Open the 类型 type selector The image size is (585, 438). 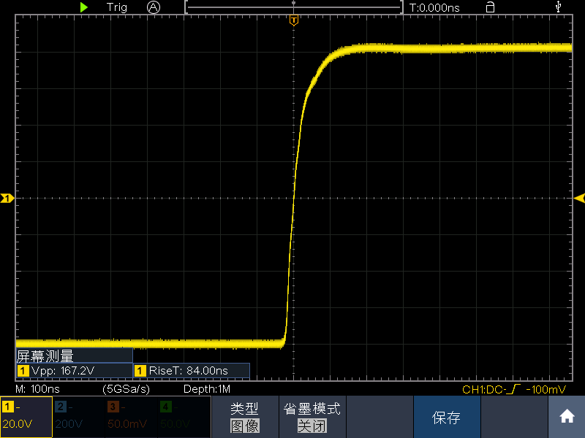click(245, 417)
